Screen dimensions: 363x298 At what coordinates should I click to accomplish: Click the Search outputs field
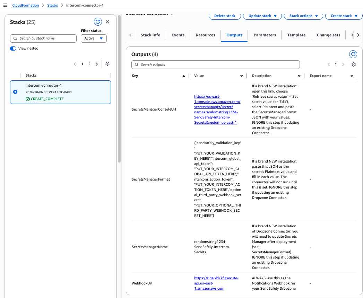click(x=216, y=64)
